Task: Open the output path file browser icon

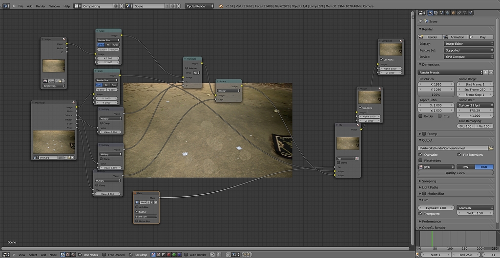Action: pos(491,148)
